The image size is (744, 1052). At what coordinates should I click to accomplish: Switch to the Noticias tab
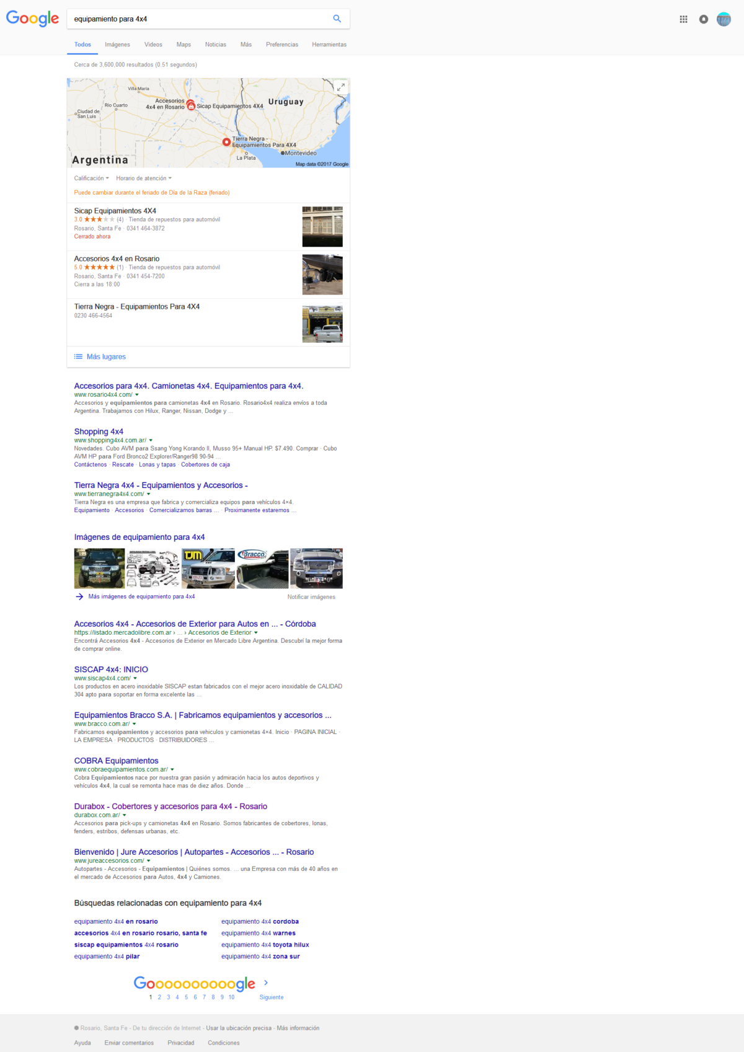(x=216, y=45)
